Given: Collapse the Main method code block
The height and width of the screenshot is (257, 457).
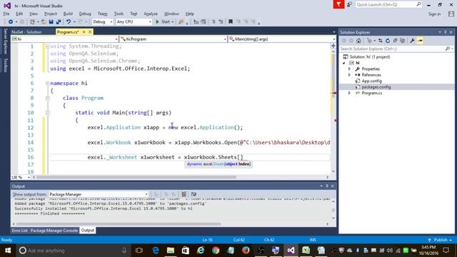Looking at the screenshot, I should (x=48, y=113).
